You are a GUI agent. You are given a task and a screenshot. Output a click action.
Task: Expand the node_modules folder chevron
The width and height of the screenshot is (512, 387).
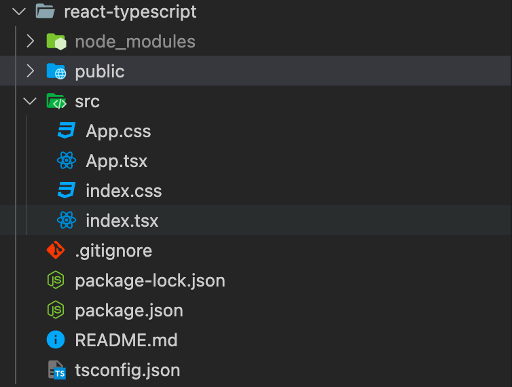(31, 41)
